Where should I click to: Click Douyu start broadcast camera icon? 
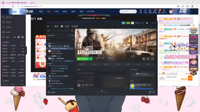[x=150, y=11]
